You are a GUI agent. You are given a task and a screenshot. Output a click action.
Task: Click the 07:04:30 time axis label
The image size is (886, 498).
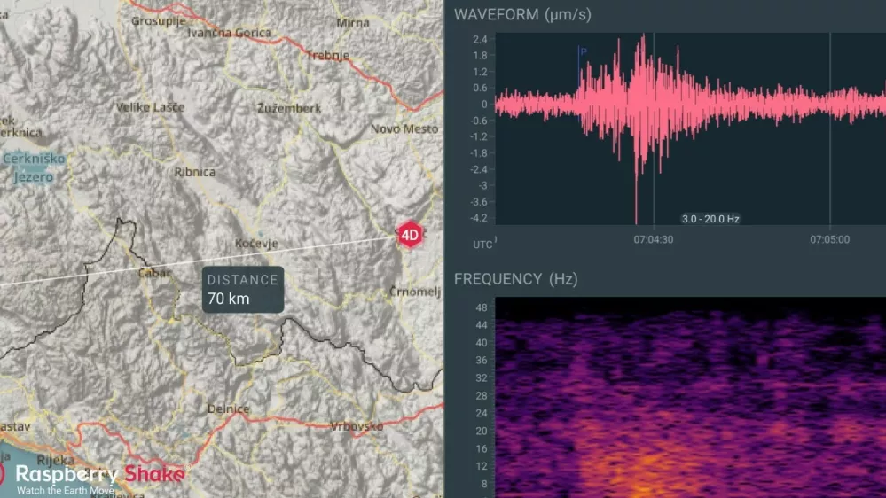click(x=652, y=239)
